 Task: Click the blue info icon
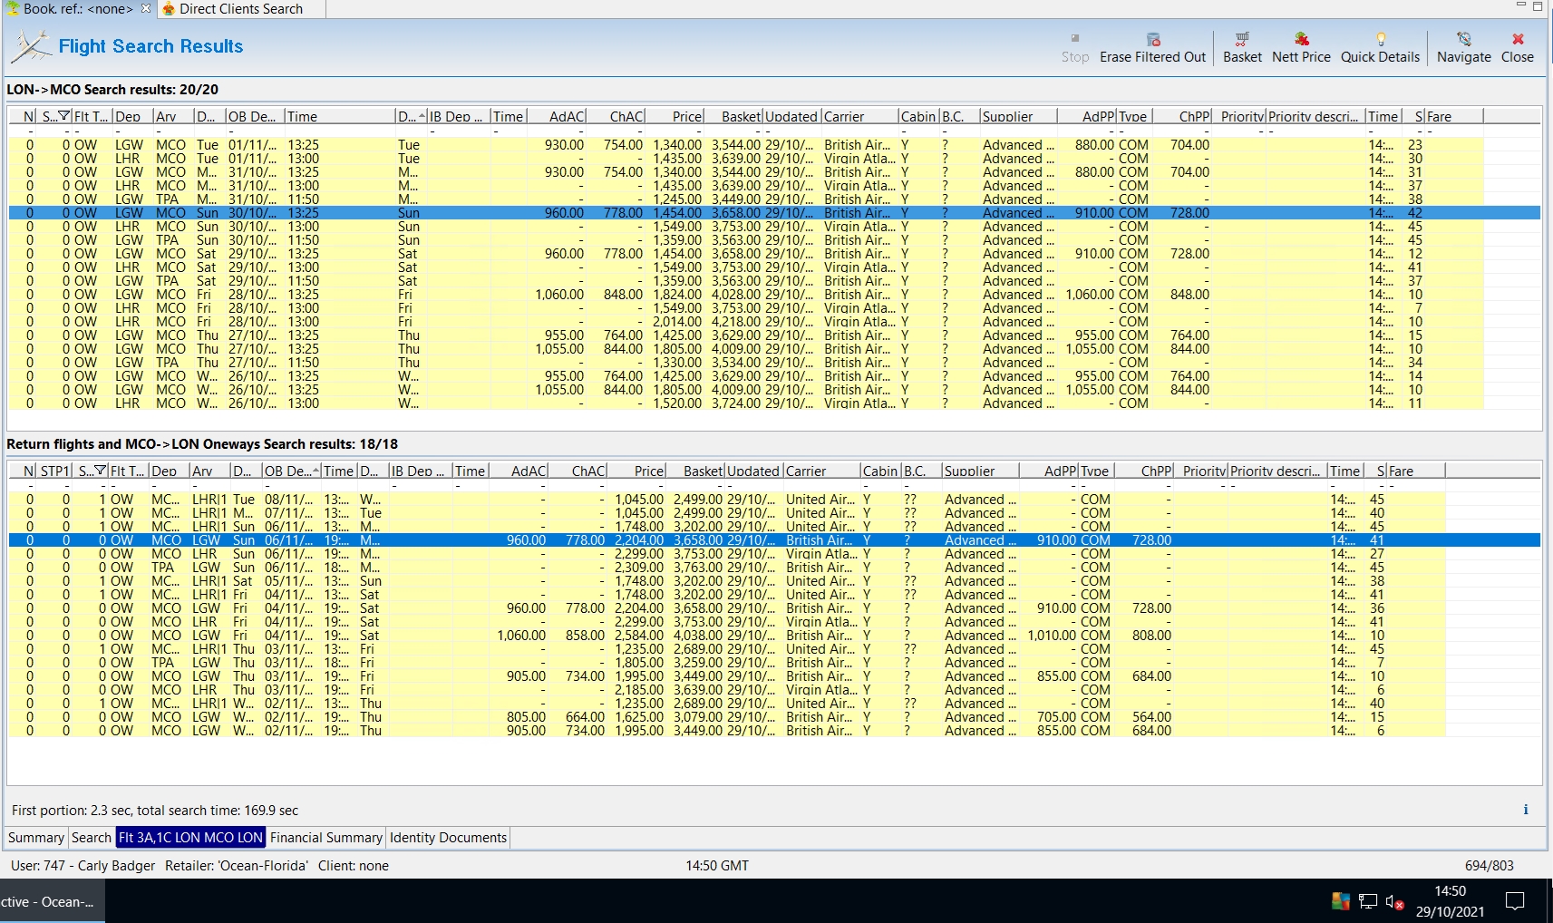(x=1525, y=810)
